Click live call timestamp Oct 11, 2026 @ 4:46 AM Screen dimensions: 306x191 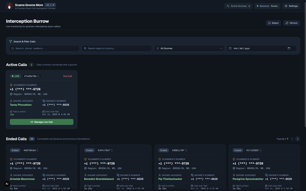point(56,114)
